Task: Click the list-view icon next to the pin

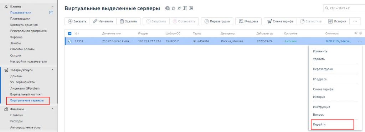Action: click(185, 9)
